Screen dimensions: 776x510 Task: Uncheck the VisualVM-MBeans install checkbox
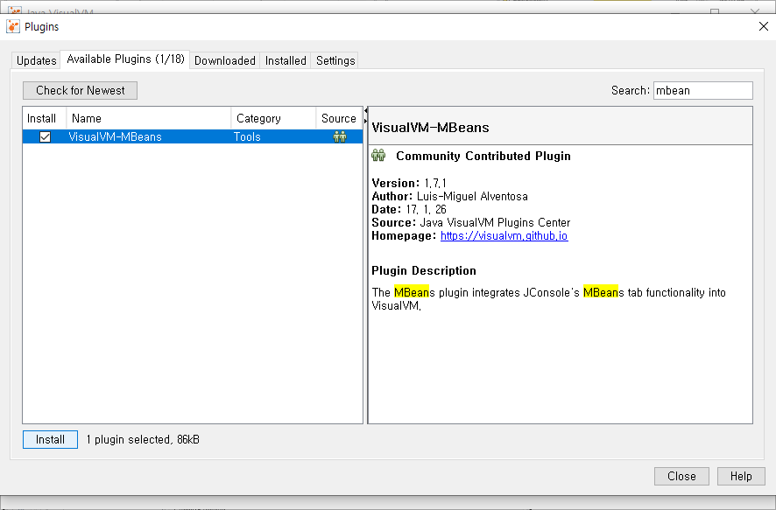click(x=45, y=136)
